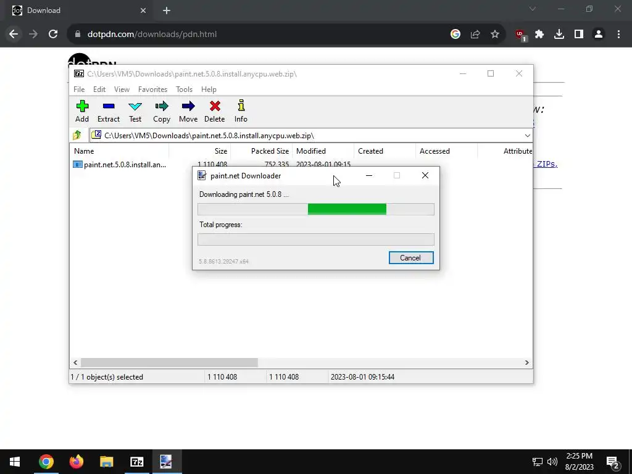Click the Google icon in address bar
The width and height of the screenshot is (632, 474).
455,35
